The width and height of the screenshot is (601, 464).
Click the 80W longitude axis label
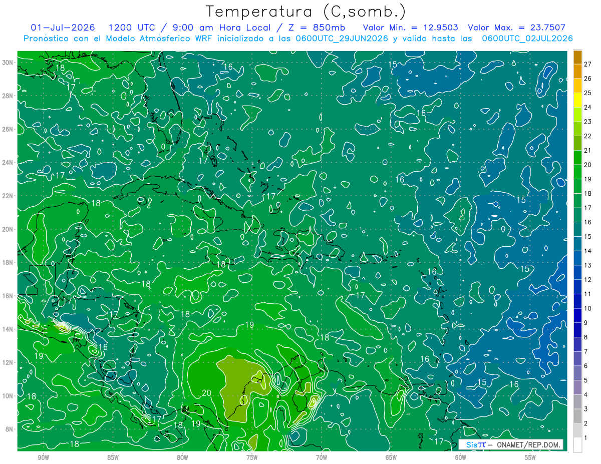tap(182, 457)
